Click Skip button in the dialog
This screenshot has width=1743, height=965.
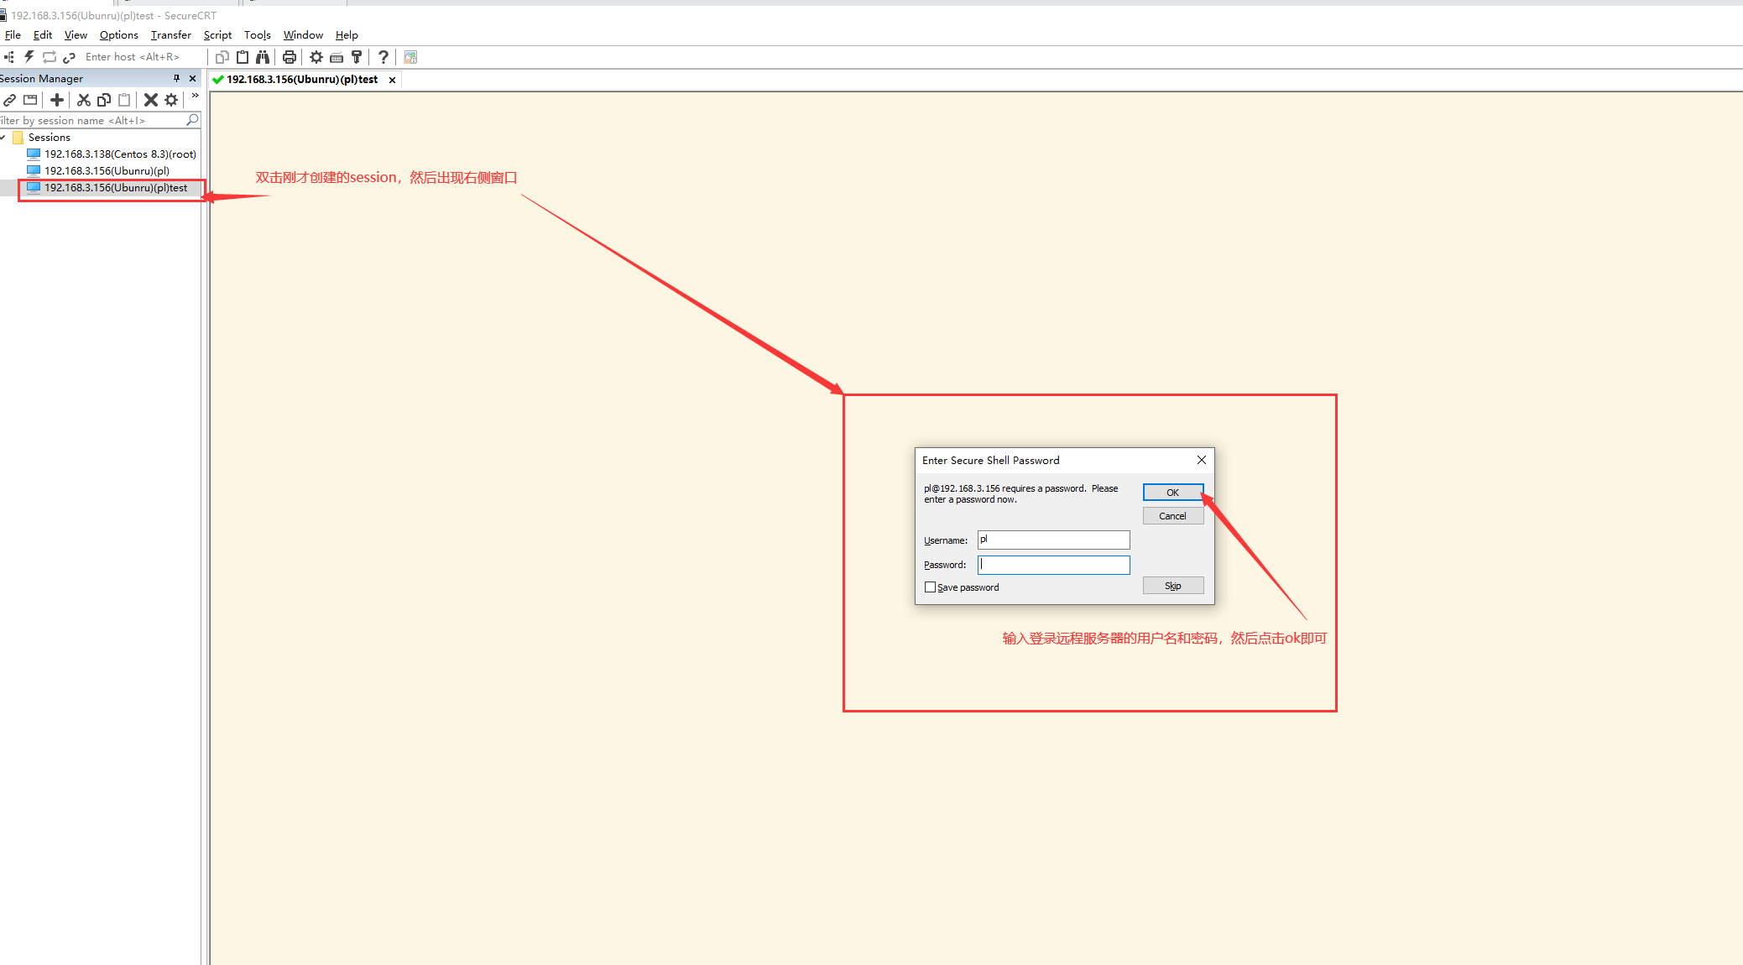1172,586
